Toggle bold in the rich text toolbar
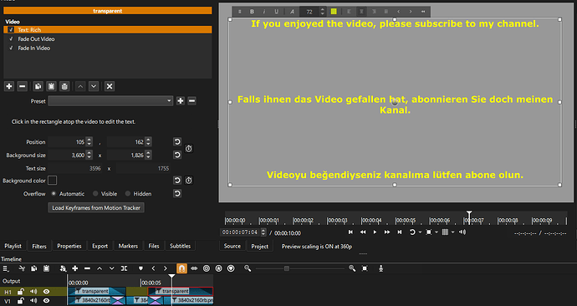The width and height of the screenshot is (577, 306). click(252, 12)
